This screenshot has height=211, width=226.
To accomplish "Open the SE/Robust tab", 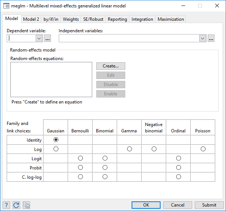I will tap(93, 19).
